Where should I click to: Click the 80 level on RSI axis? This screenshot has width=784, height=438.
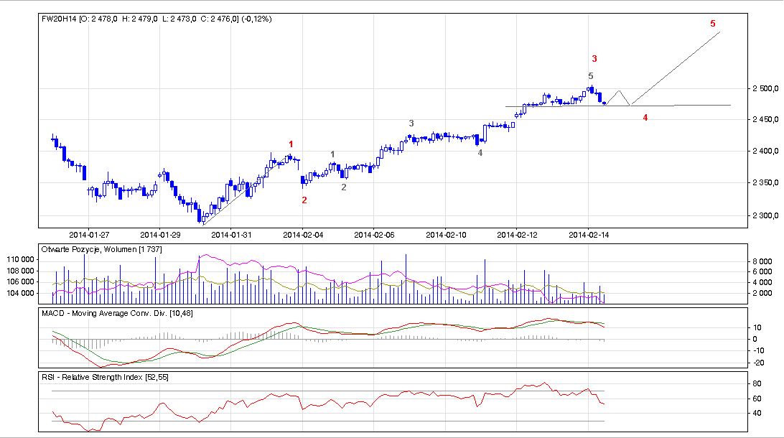click(757, 383)
